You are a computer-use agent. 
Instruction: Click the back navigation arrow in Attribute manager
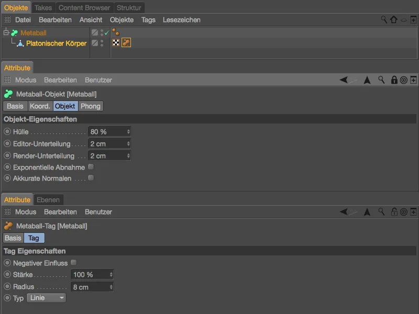(343, 80)
